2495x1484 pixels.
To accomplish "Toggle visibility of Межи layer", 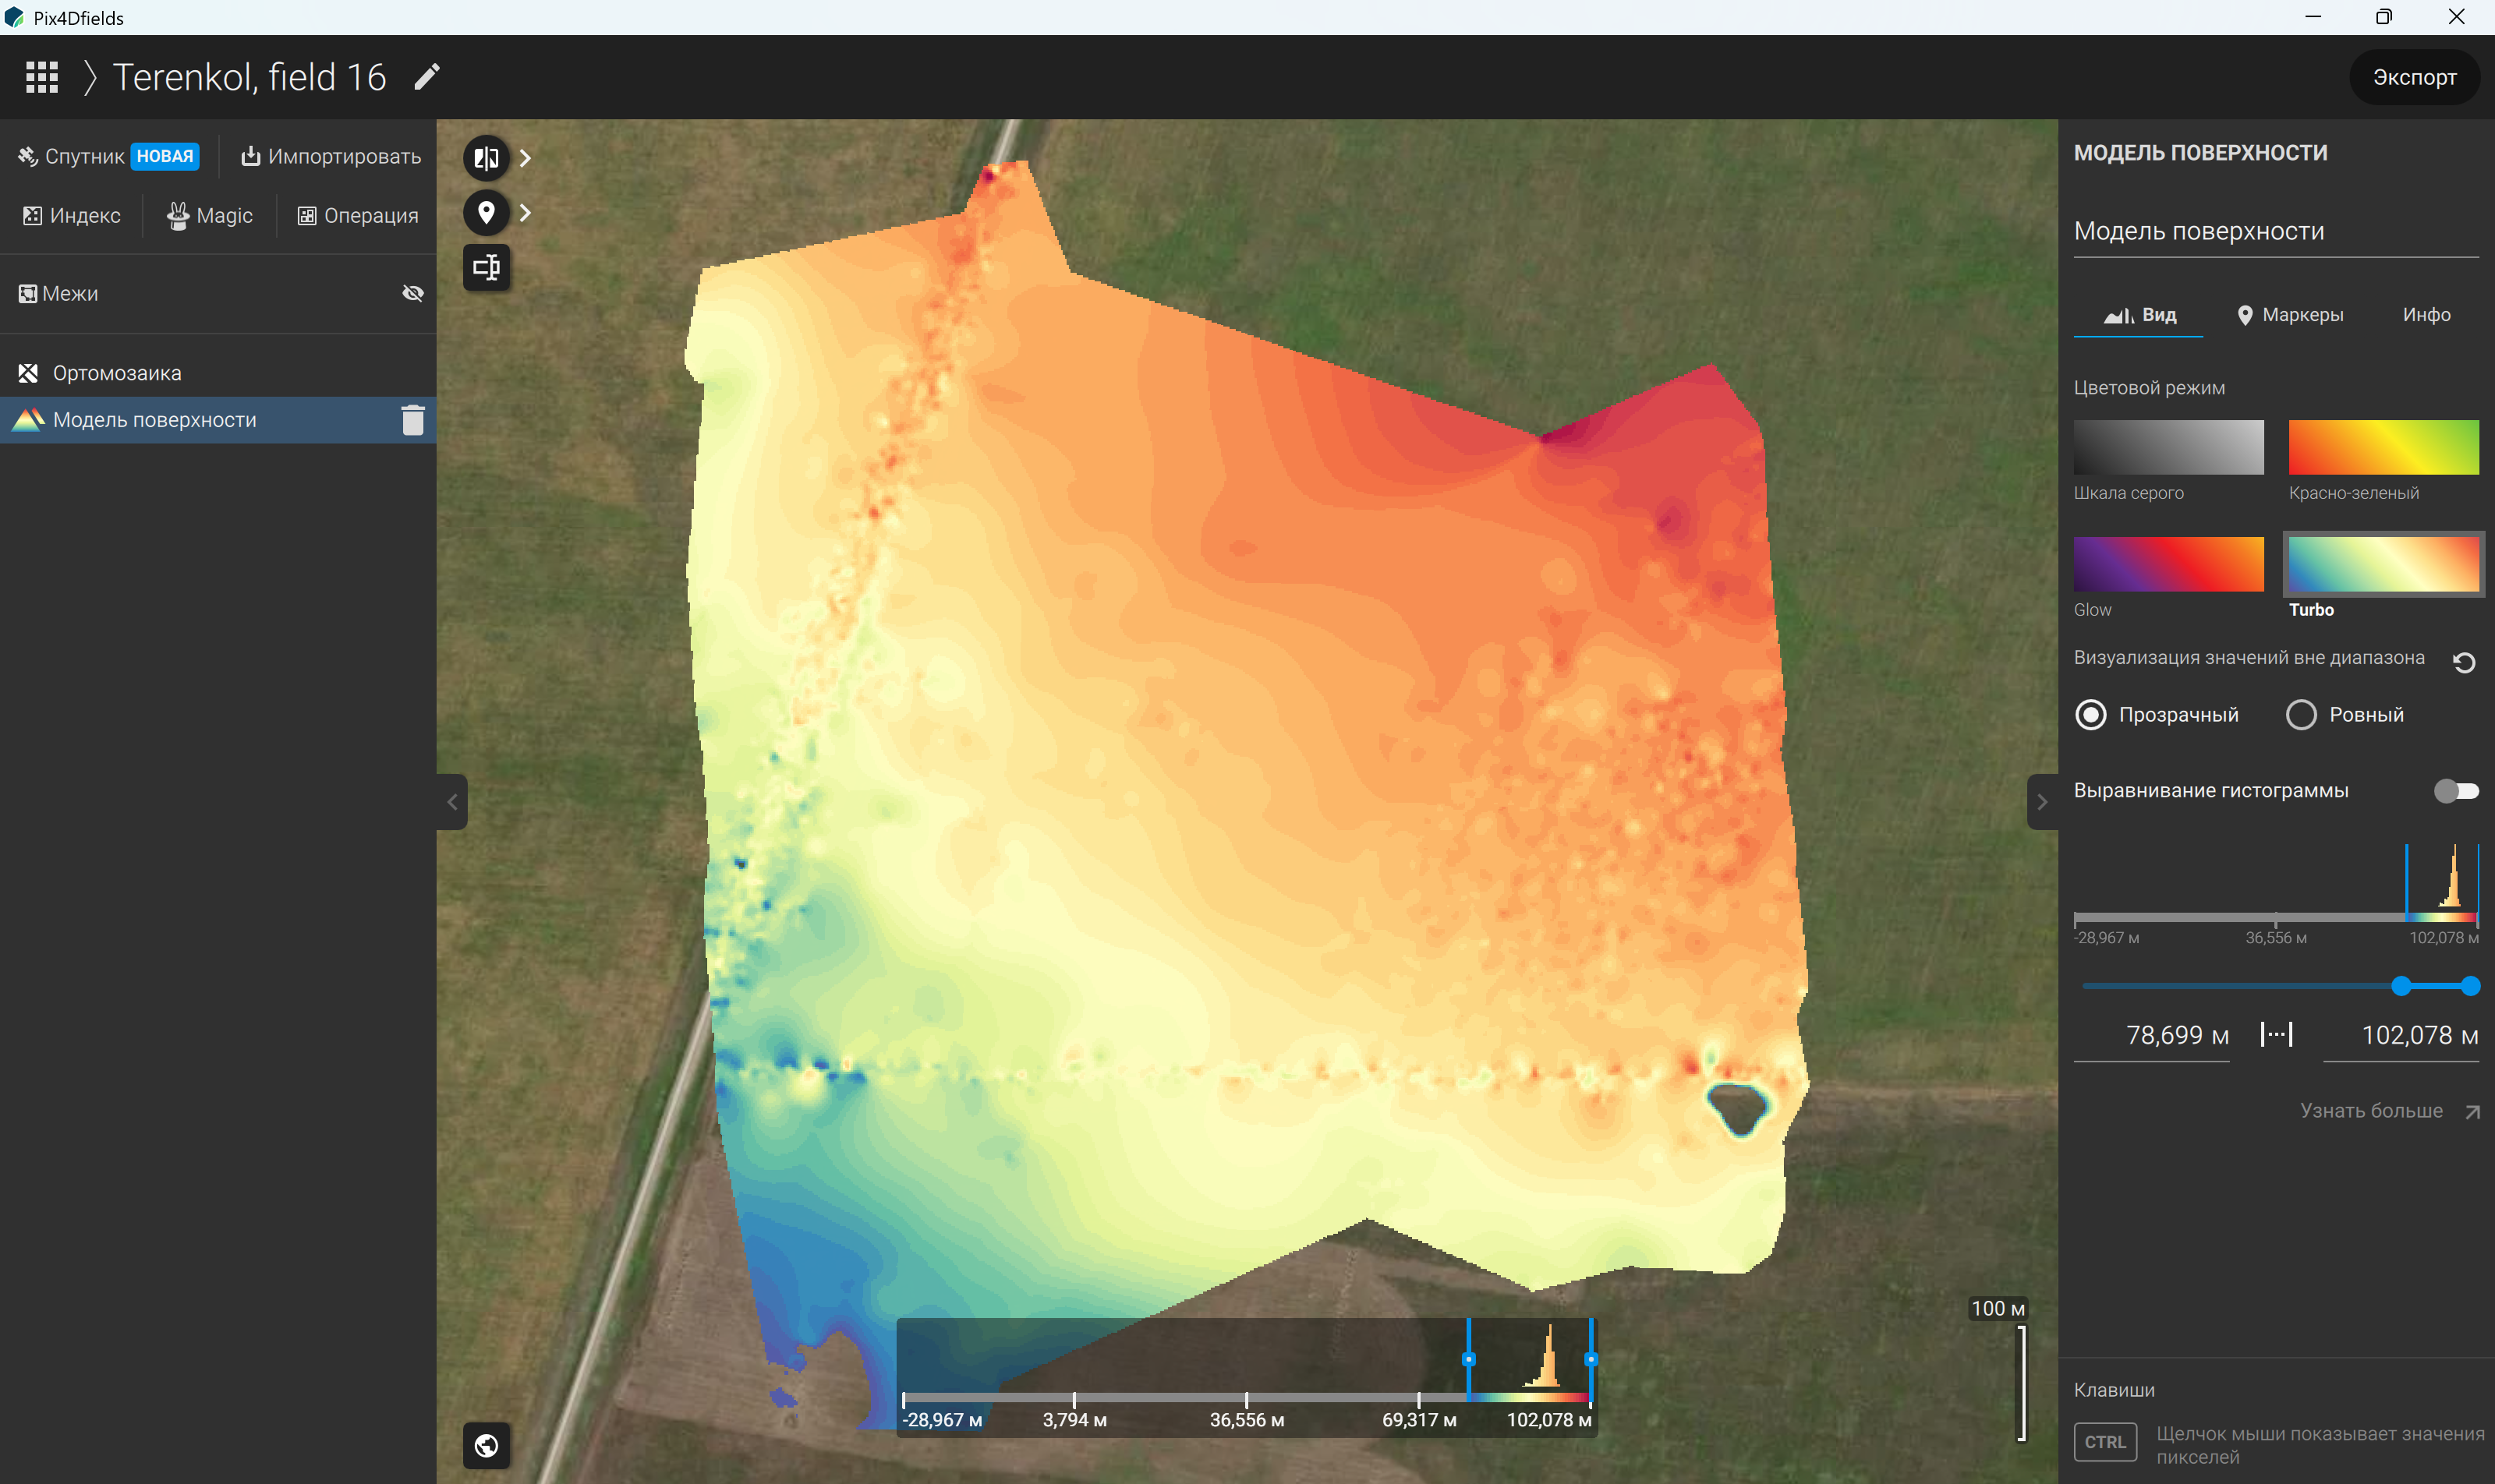I will pos(412,293).
